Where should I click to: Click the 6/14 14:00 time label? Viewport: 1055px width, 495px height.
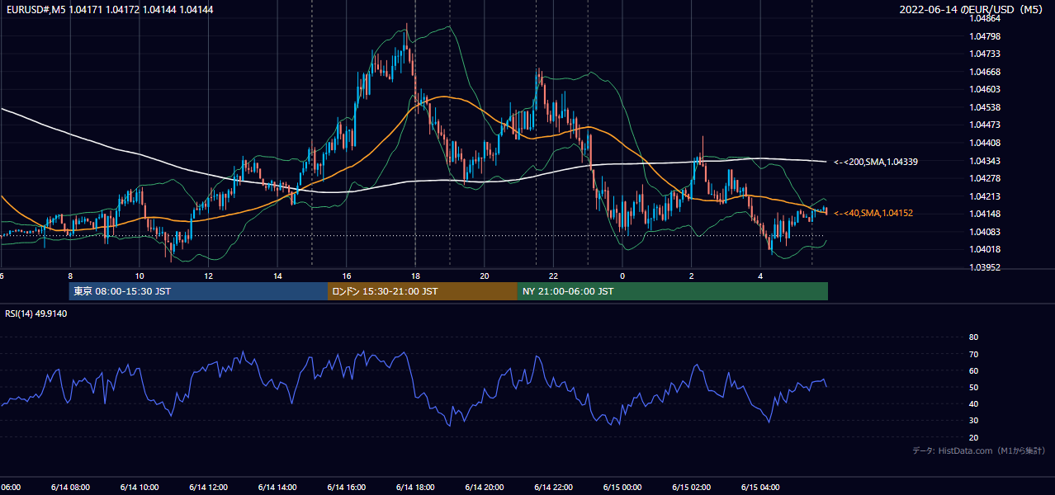click(x=277, y=487)
